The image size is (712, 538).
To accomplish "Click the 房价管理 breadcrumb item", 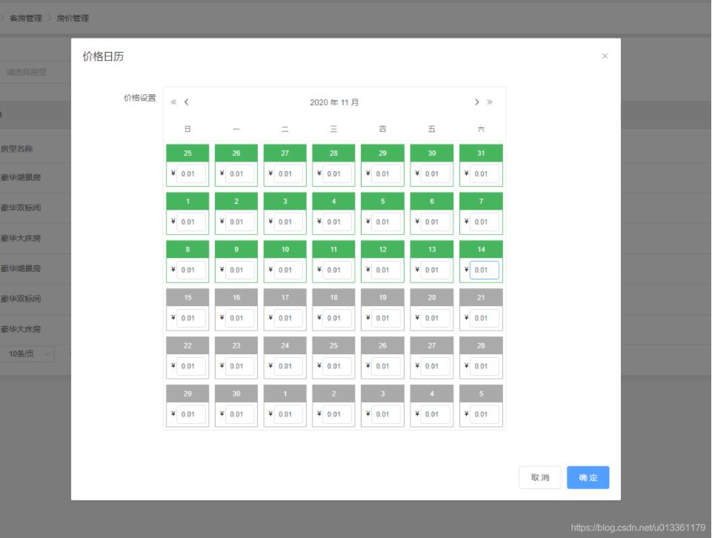I will 74,18.
